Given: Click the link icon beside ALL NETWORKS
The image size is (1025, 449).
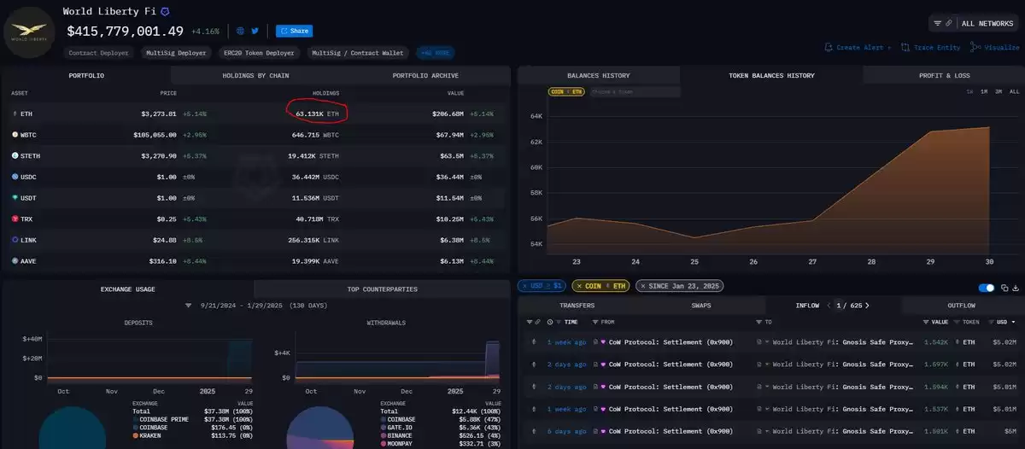Looking at the screenshot, I should click(x=947, y=23).
